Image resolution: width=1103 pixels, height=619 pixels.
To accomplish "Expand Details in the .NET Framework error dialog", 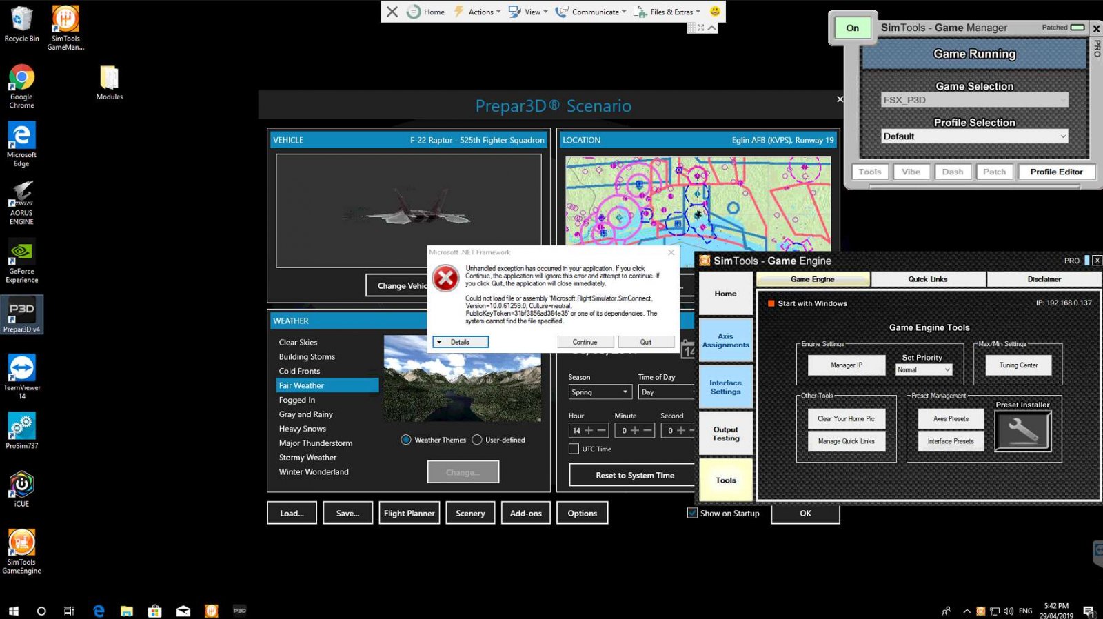I will click(461, 342).
